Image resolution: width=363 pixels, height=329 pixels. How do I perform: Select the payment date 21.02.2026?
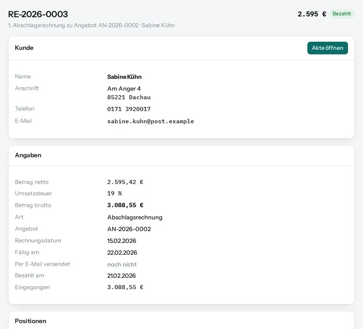(x=121, y=276)
